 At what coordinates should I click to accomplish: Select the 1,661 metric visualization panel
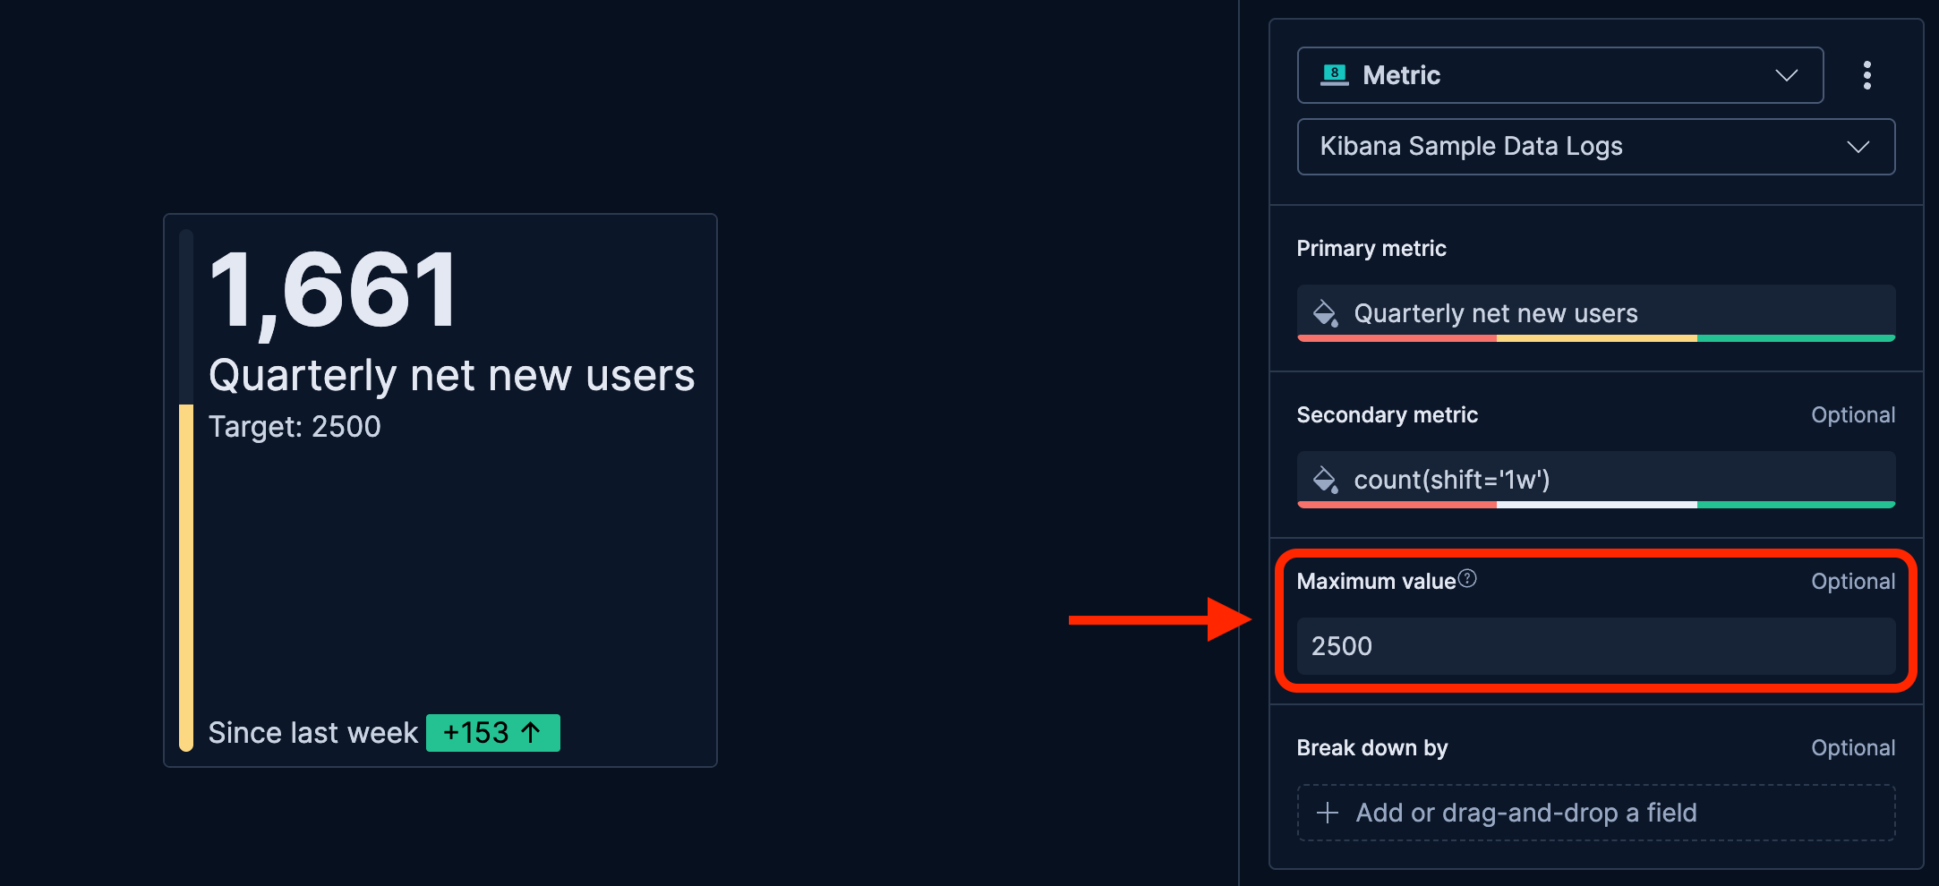(439, 490)
